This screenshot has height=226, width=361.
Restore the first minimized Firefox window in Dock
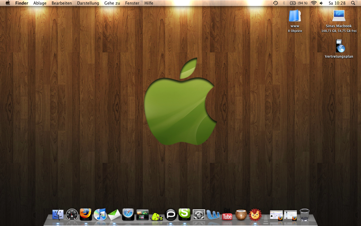click(276, 216)
